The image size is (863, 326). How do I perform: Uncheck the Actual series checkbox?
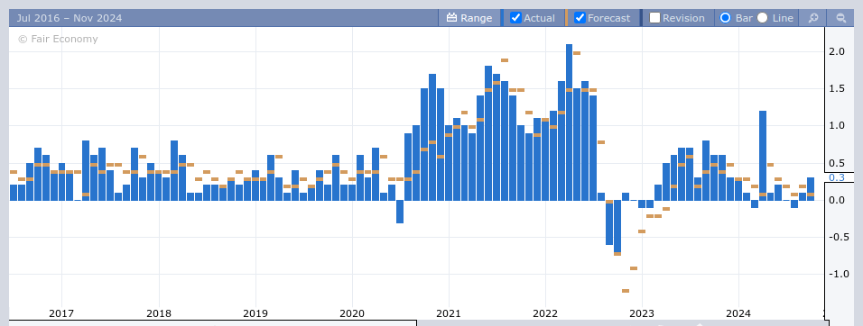[515, 18]
